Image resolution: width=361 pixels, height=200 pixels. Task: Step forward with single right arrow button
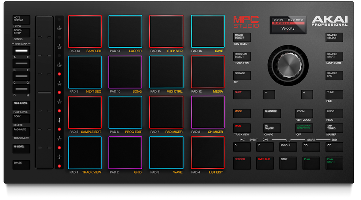coord(265,147)
